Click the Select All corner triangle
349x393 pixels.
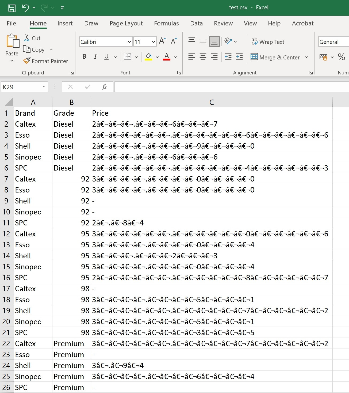pyautogui.click(x=8, y=103)
